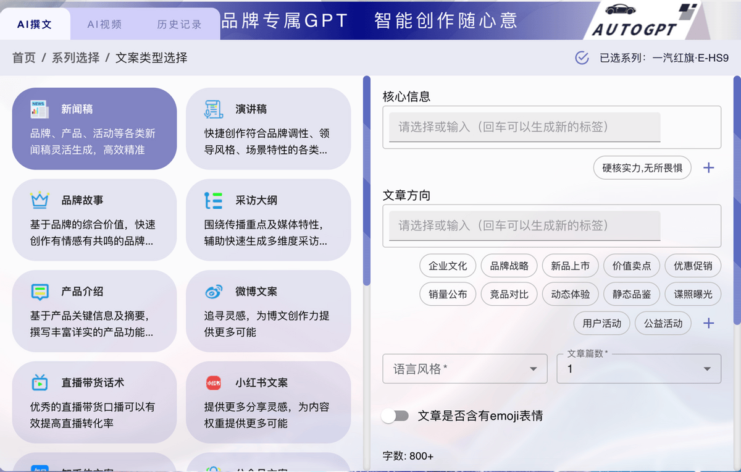741x472 pixels.
Task: Open the 历史记录 tab
Action: pos(179,25)
